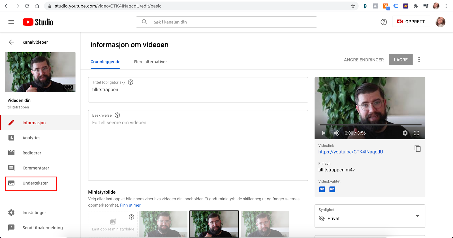Click the search magnifier icon

pyautogui.click(x=144, y=22)
